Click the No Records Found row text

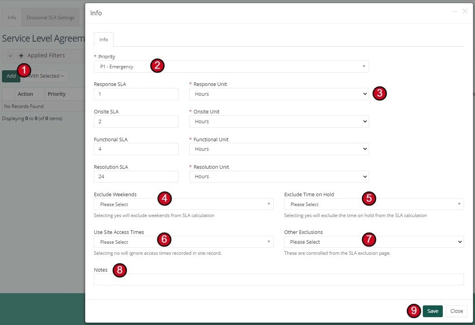coord(24,106)
